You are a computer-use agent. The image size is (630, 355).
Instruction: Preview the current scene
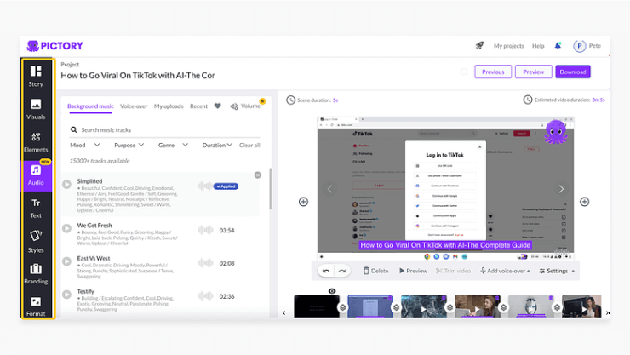413,271
